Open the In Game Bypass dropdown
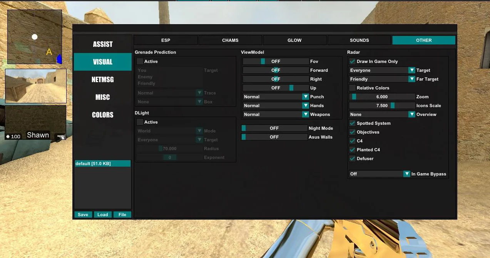Viewport: 490px width, 258px height. [380, 174]
